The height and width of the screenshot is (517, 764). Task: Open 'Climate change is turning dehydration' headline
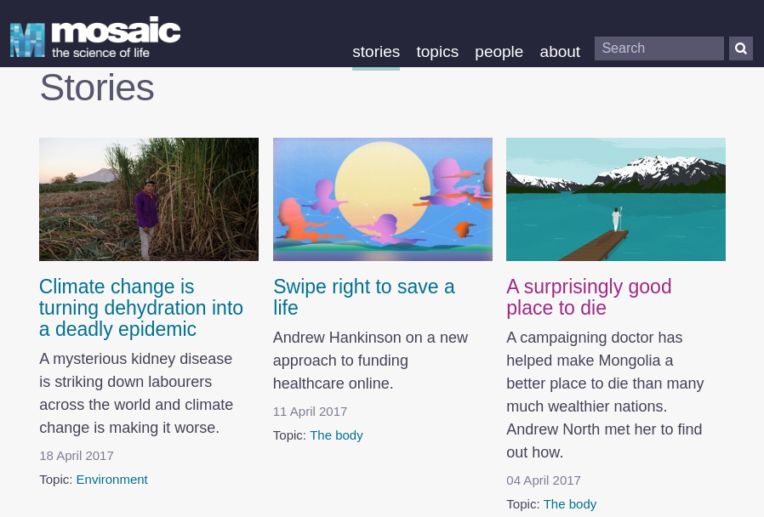point(141,308)
